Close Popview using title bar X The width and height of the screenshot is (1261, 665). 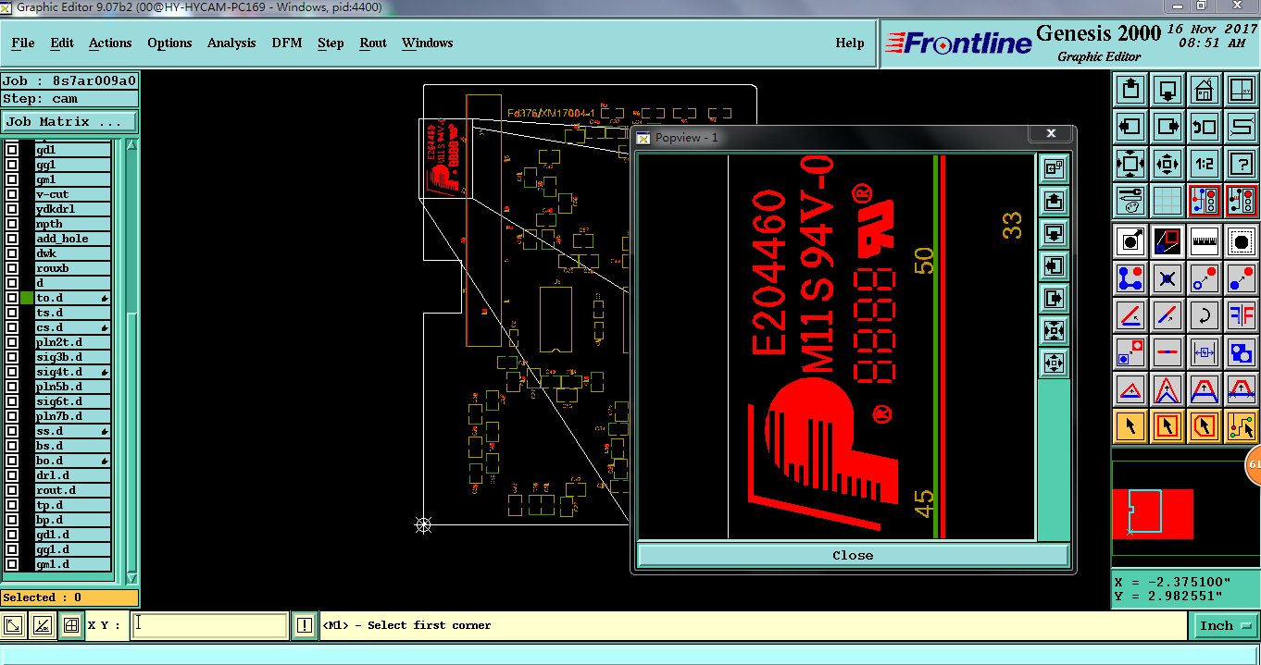coord(1051,133)
